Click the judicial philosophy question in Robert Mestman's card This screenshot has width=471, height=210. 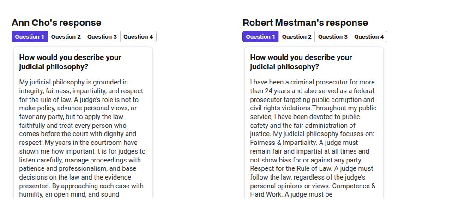[301, 62]
